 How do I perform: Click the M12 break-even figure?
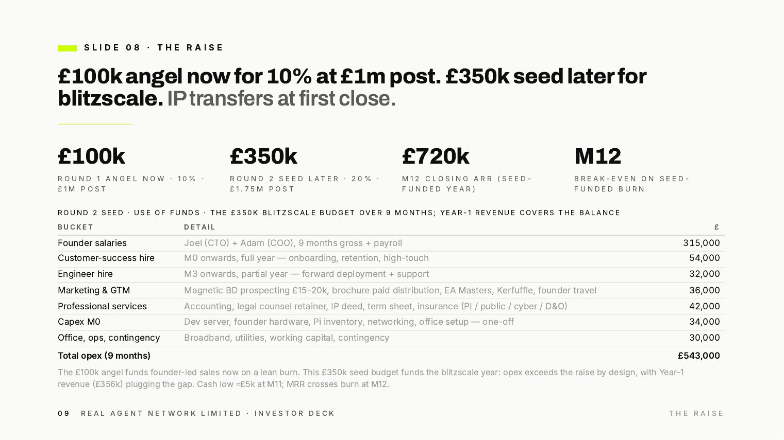pos(597,156)
